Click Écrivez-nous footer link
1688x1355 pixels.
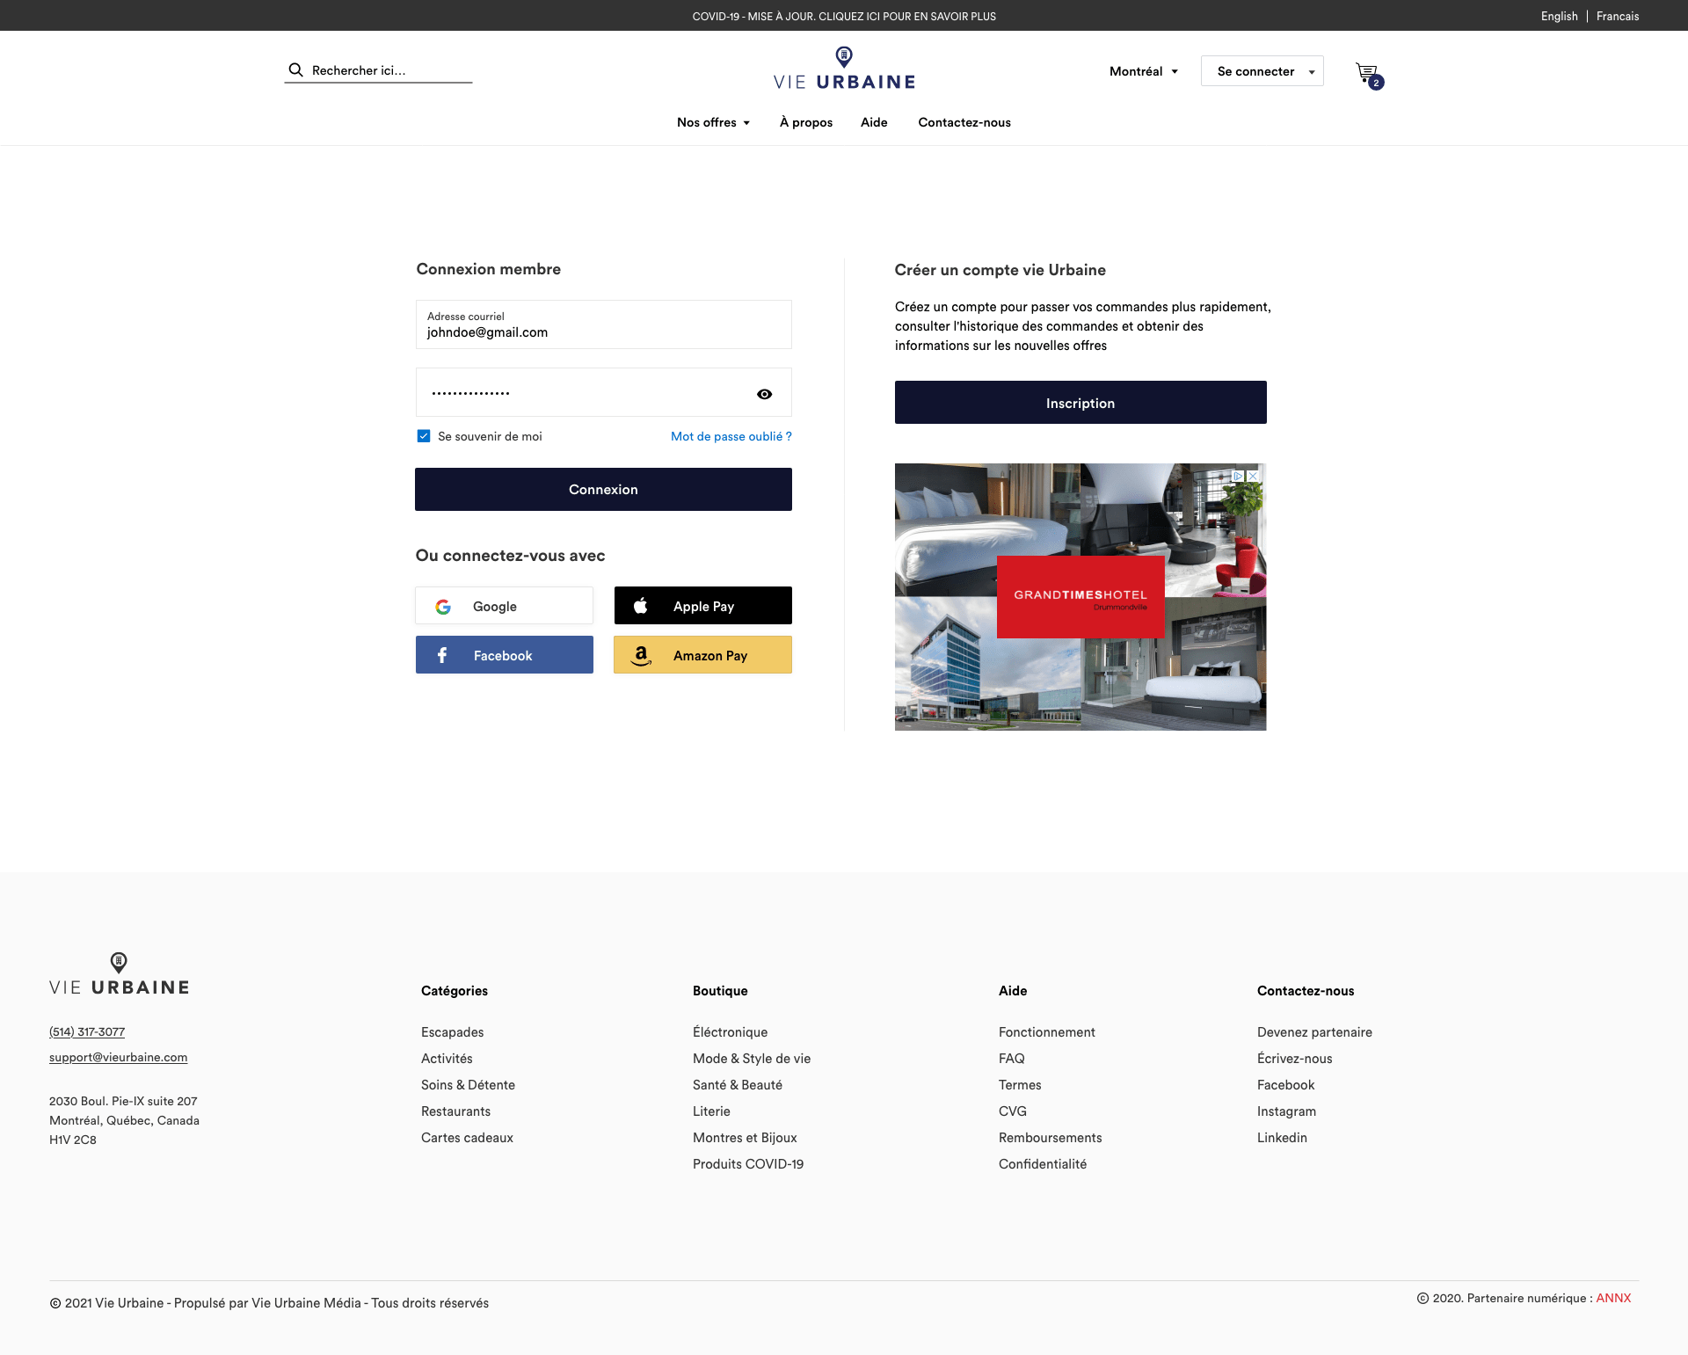(1295, 1059)
